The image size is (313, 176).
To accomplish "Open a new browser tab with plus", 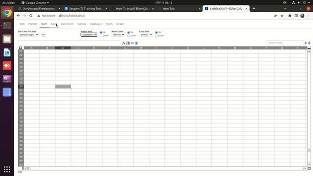I will tap(254, 9).
